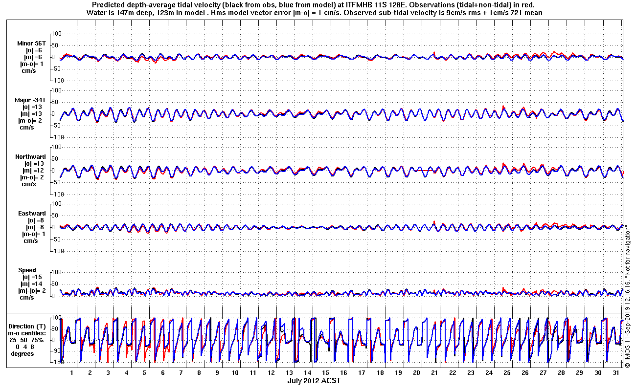Select the "Speed" panel label
This screenshot has height=391, width=636.
coord(27,270)
